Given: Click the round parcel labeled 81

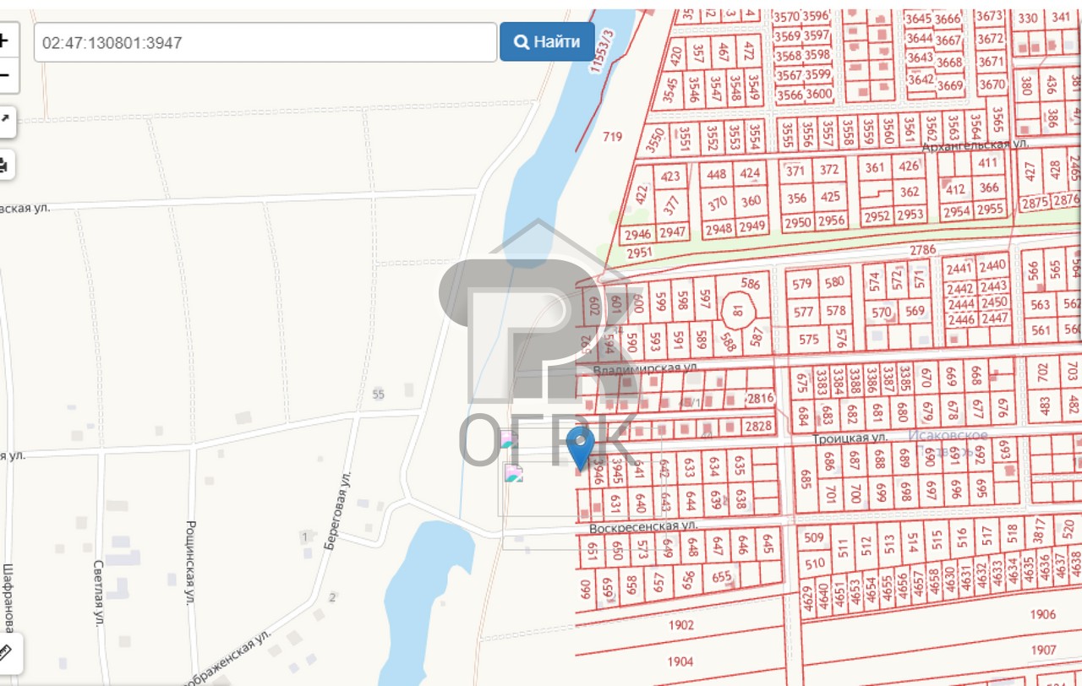Looking at the screenshot, I should coord(738,310).
